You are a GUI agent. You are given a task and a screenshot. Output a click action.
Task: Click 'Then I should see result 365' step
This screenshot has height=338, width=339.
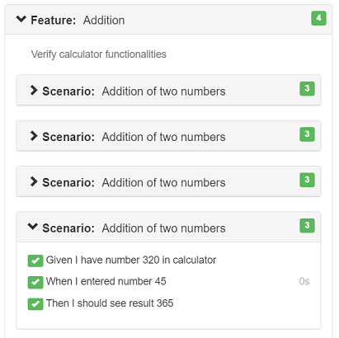110,303
